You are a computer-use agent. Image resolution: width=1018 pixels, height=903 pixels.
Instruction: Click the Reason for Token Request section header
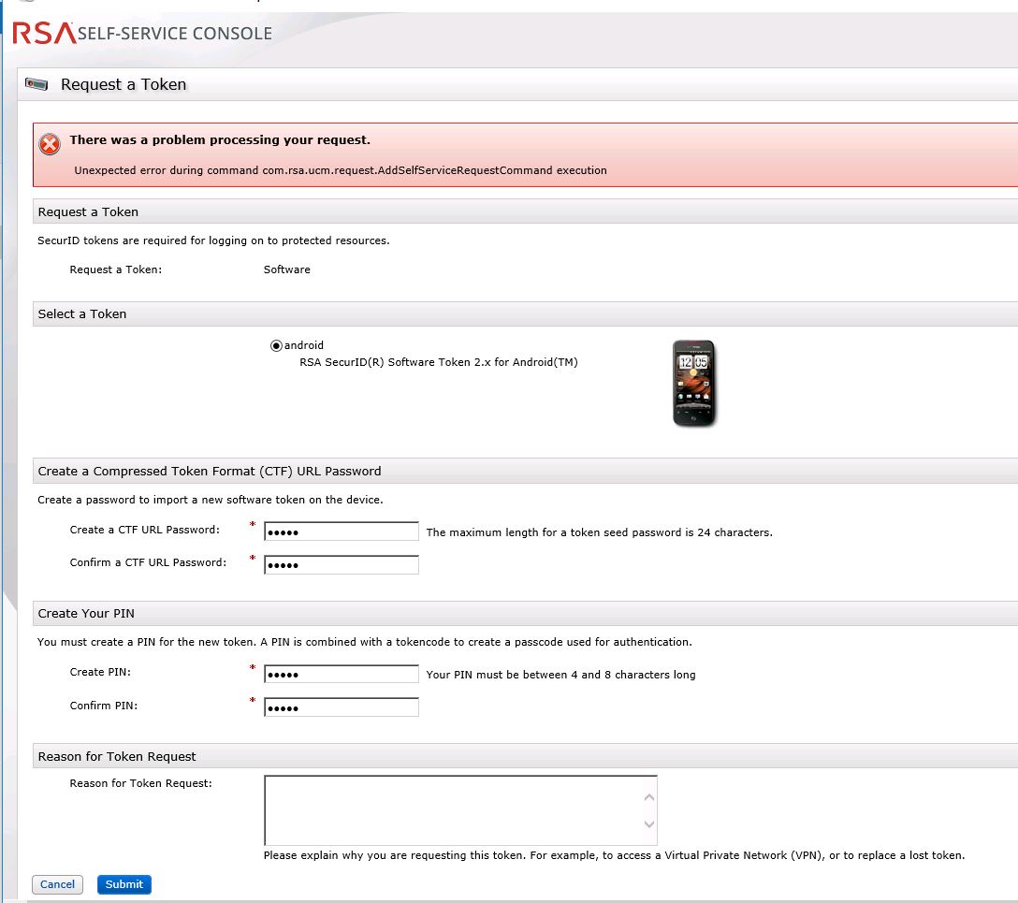point(116,756)
